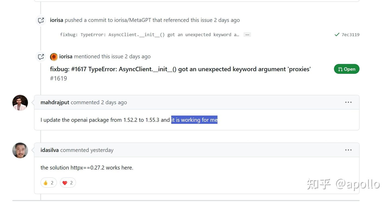
Task: Open commit hash 7ec3119 link
Action: click(x=350, y=35)
